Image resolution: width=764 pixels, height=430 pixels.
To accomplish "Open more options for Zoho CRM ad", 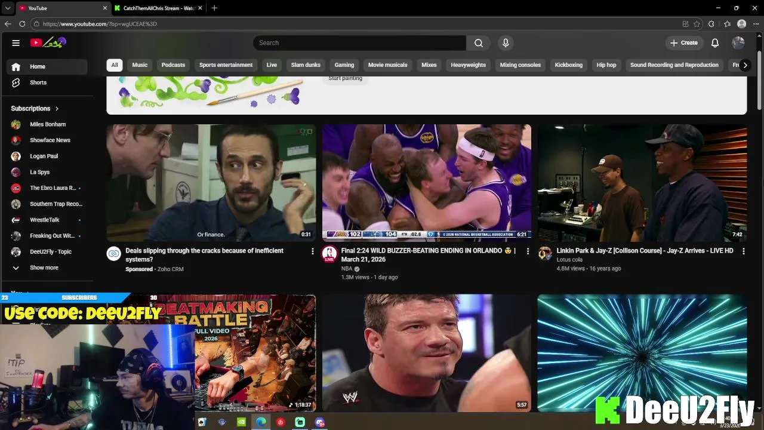I will [312, 251].
